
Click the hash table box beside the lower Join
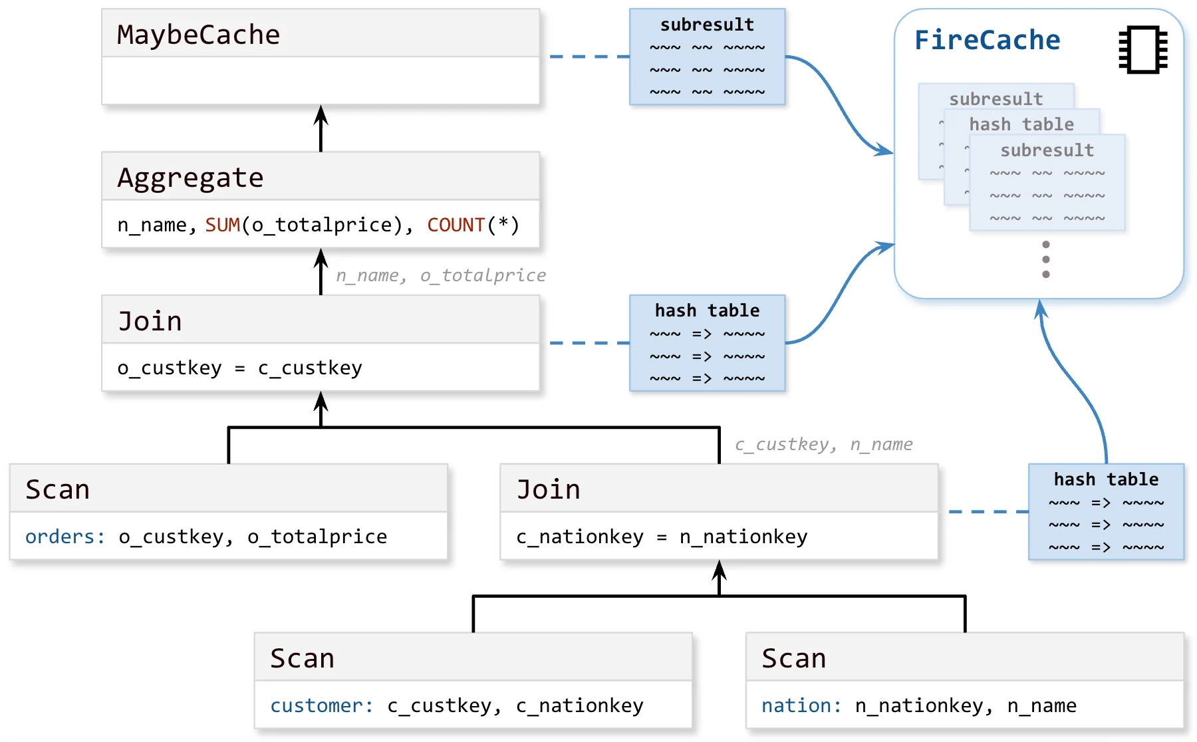(x=1107, y=512)
